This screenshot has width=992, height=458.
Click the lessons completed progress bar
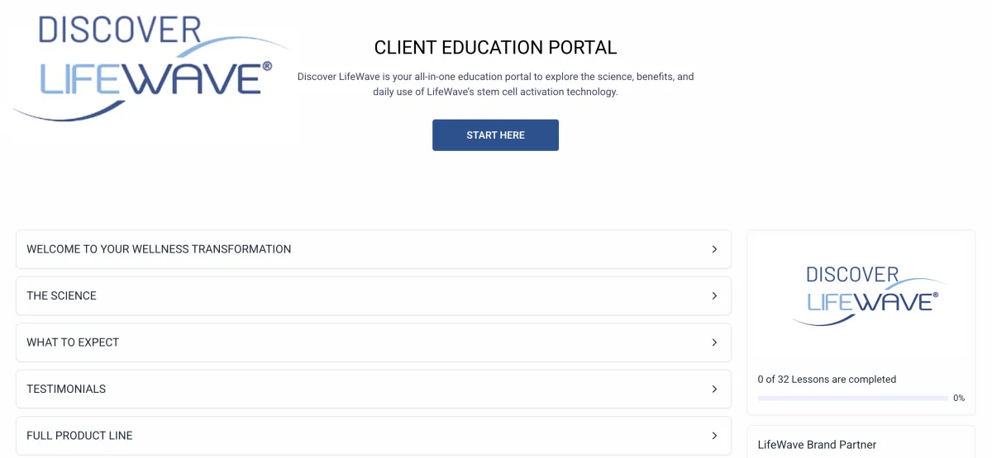tap(852, 398)
